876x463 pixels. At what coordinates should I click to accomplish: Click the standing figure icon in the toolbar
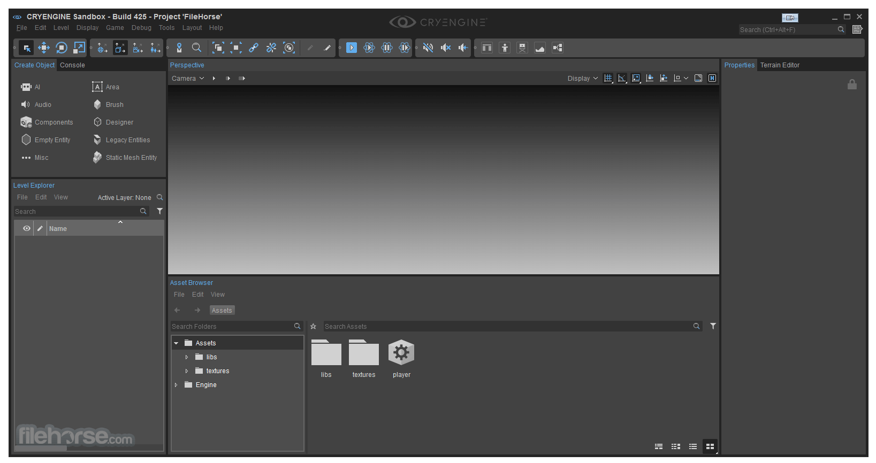(505, 48)
